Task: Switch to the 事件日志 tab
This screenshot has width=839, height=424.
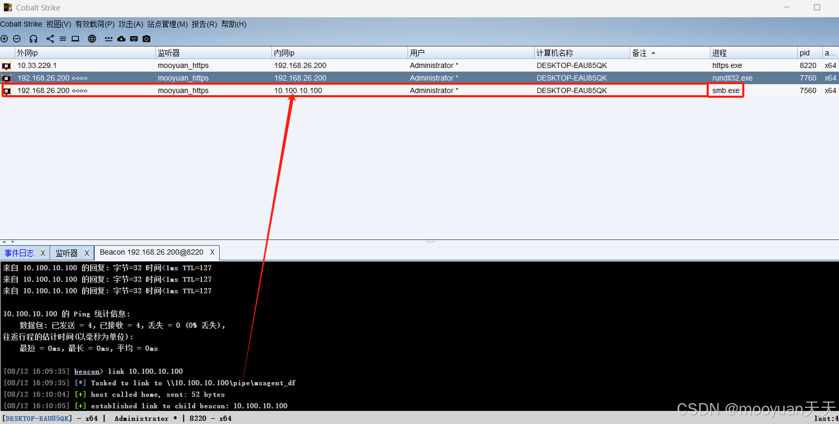Action: pos(19,253)
